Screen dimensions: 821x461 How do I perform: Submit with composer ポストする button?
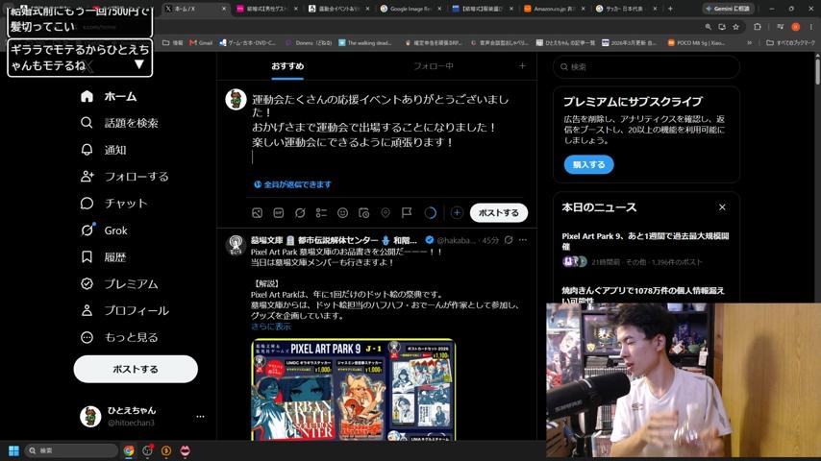coord(498,212)
